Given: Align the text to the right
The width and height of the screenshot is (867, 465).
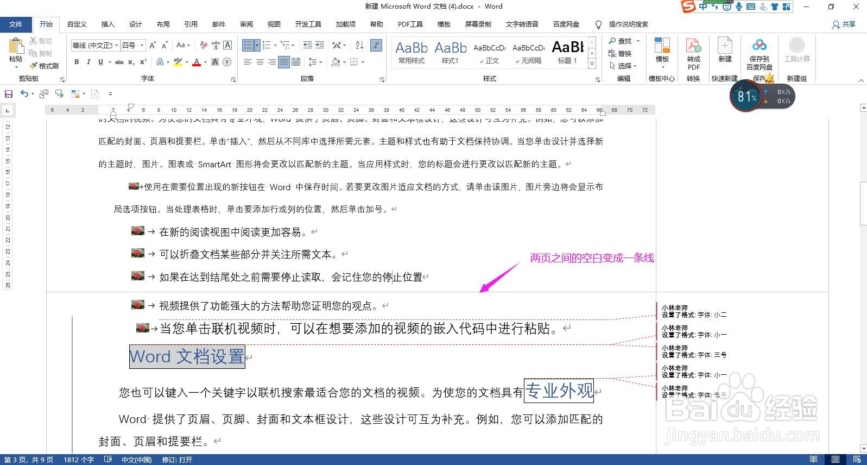Looking at the screenshot, I should tap(271, 62).
